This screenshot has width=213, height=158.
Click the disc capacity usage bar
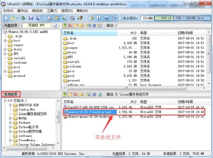point(183,18)
